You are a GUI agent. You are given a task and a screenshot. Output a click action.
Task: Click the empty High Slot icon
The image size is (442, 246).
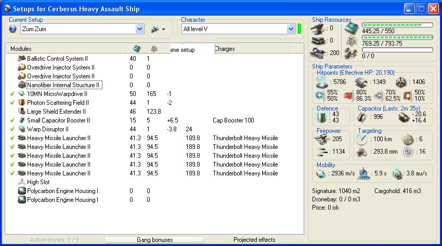22,182
